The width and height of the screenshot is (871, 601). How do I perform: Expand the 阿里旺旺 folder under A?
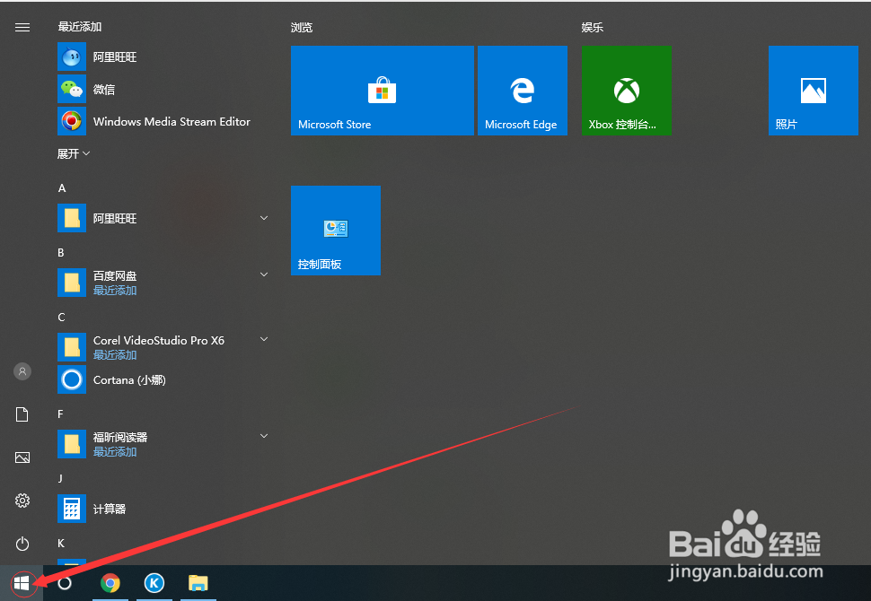(x=264, y=218)
